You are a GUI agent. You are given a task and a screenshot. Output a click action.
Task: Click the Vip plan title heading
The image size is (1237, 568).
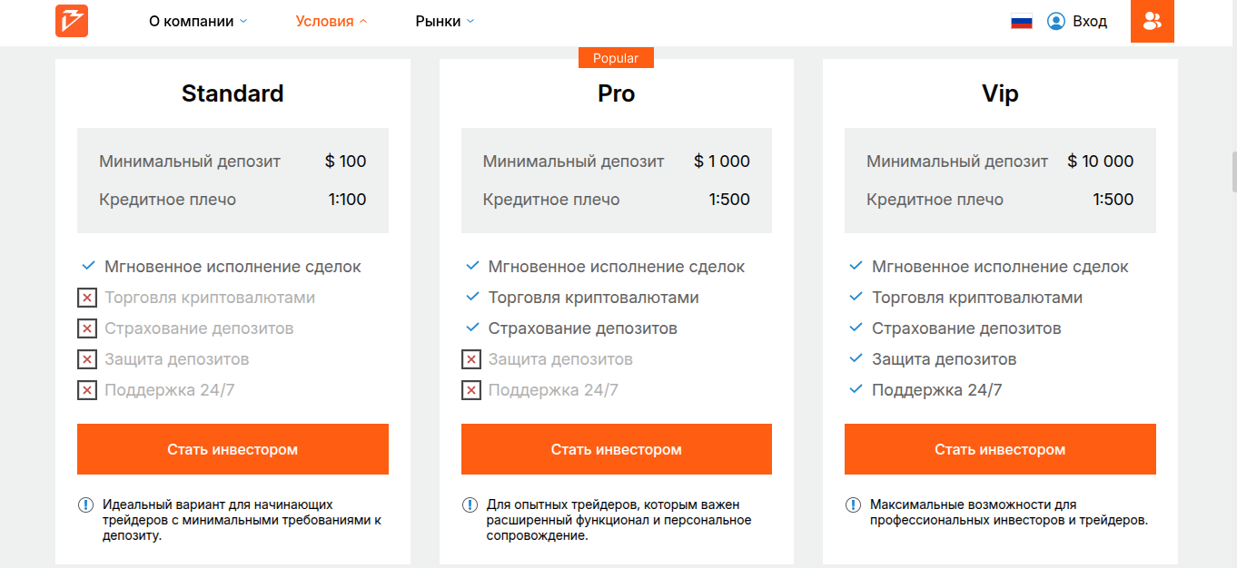(1000, 93)
